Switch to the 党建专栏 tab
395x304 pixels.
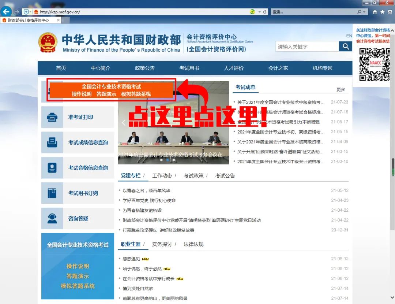click(131, 175)
